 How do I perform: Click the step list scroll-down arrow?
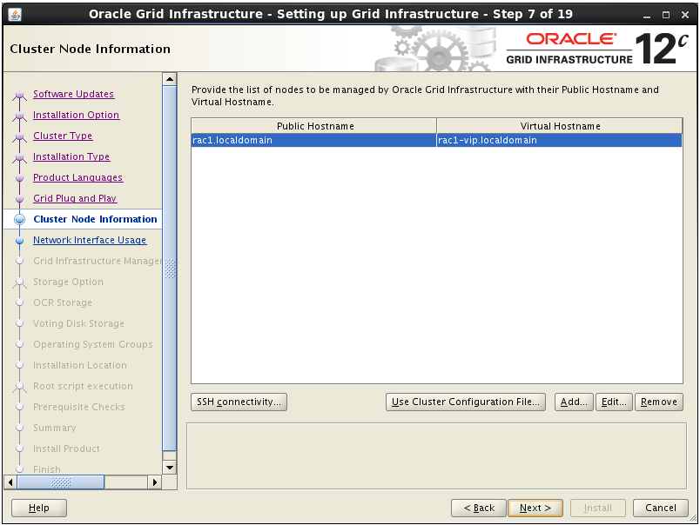click(170, 468)
